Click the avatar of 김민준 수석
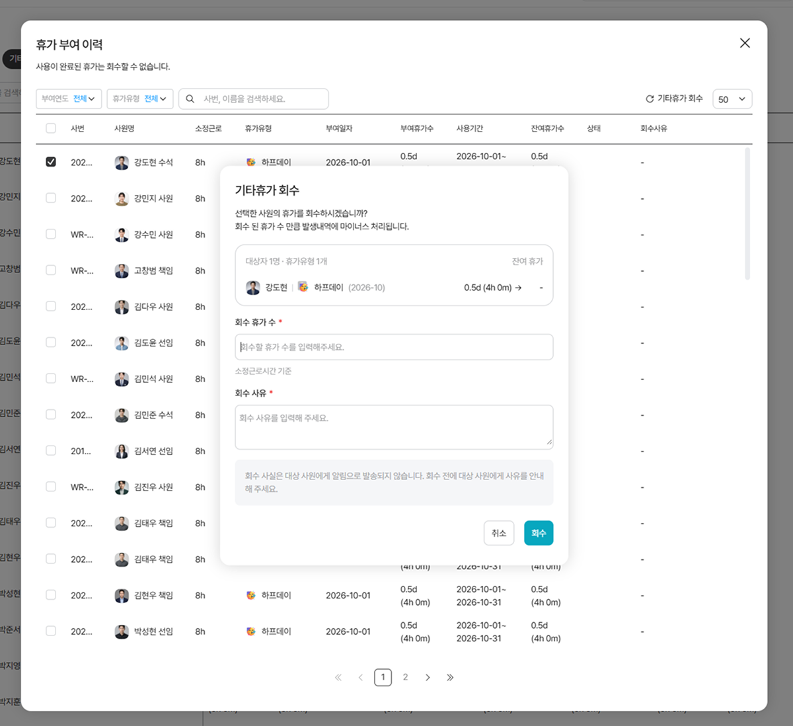 click(x=122, y=415)
